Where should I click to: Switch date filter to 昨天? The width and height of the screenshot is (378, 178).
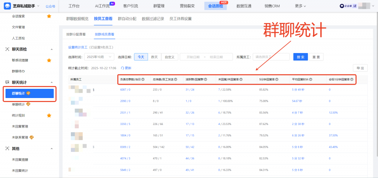click(x=154, y=57)
